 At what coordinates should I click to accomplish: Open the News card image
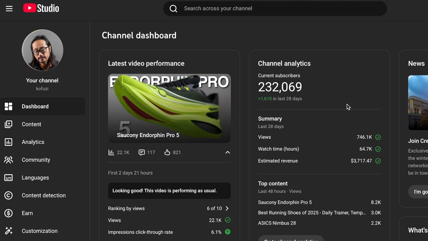click(x=418, y=103)
